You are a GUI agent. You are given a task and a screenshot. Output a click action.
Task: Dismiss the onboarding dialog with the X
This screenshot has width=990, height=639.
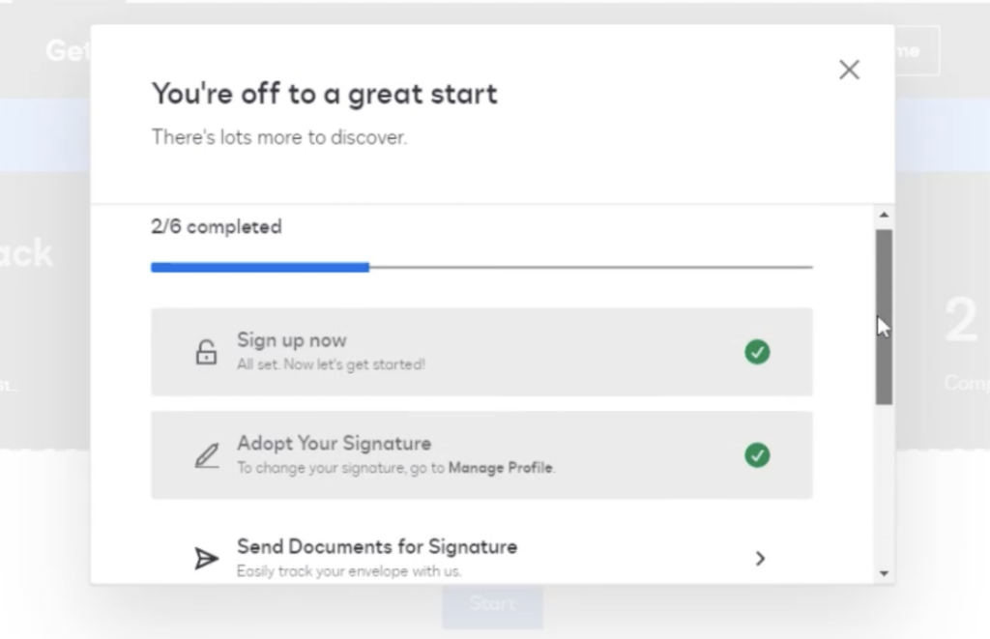tap(849, 70)
